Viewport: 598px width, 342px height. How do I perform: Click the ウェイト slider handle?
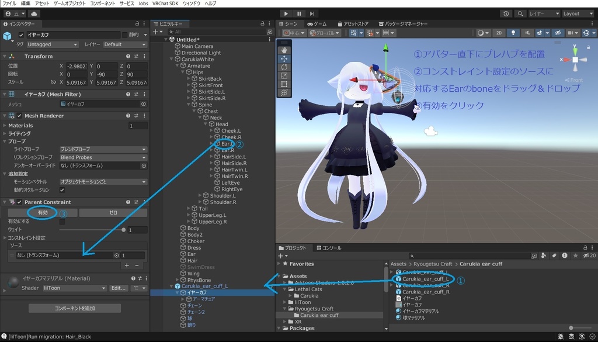pyautogui.click(x=124, y=230)
